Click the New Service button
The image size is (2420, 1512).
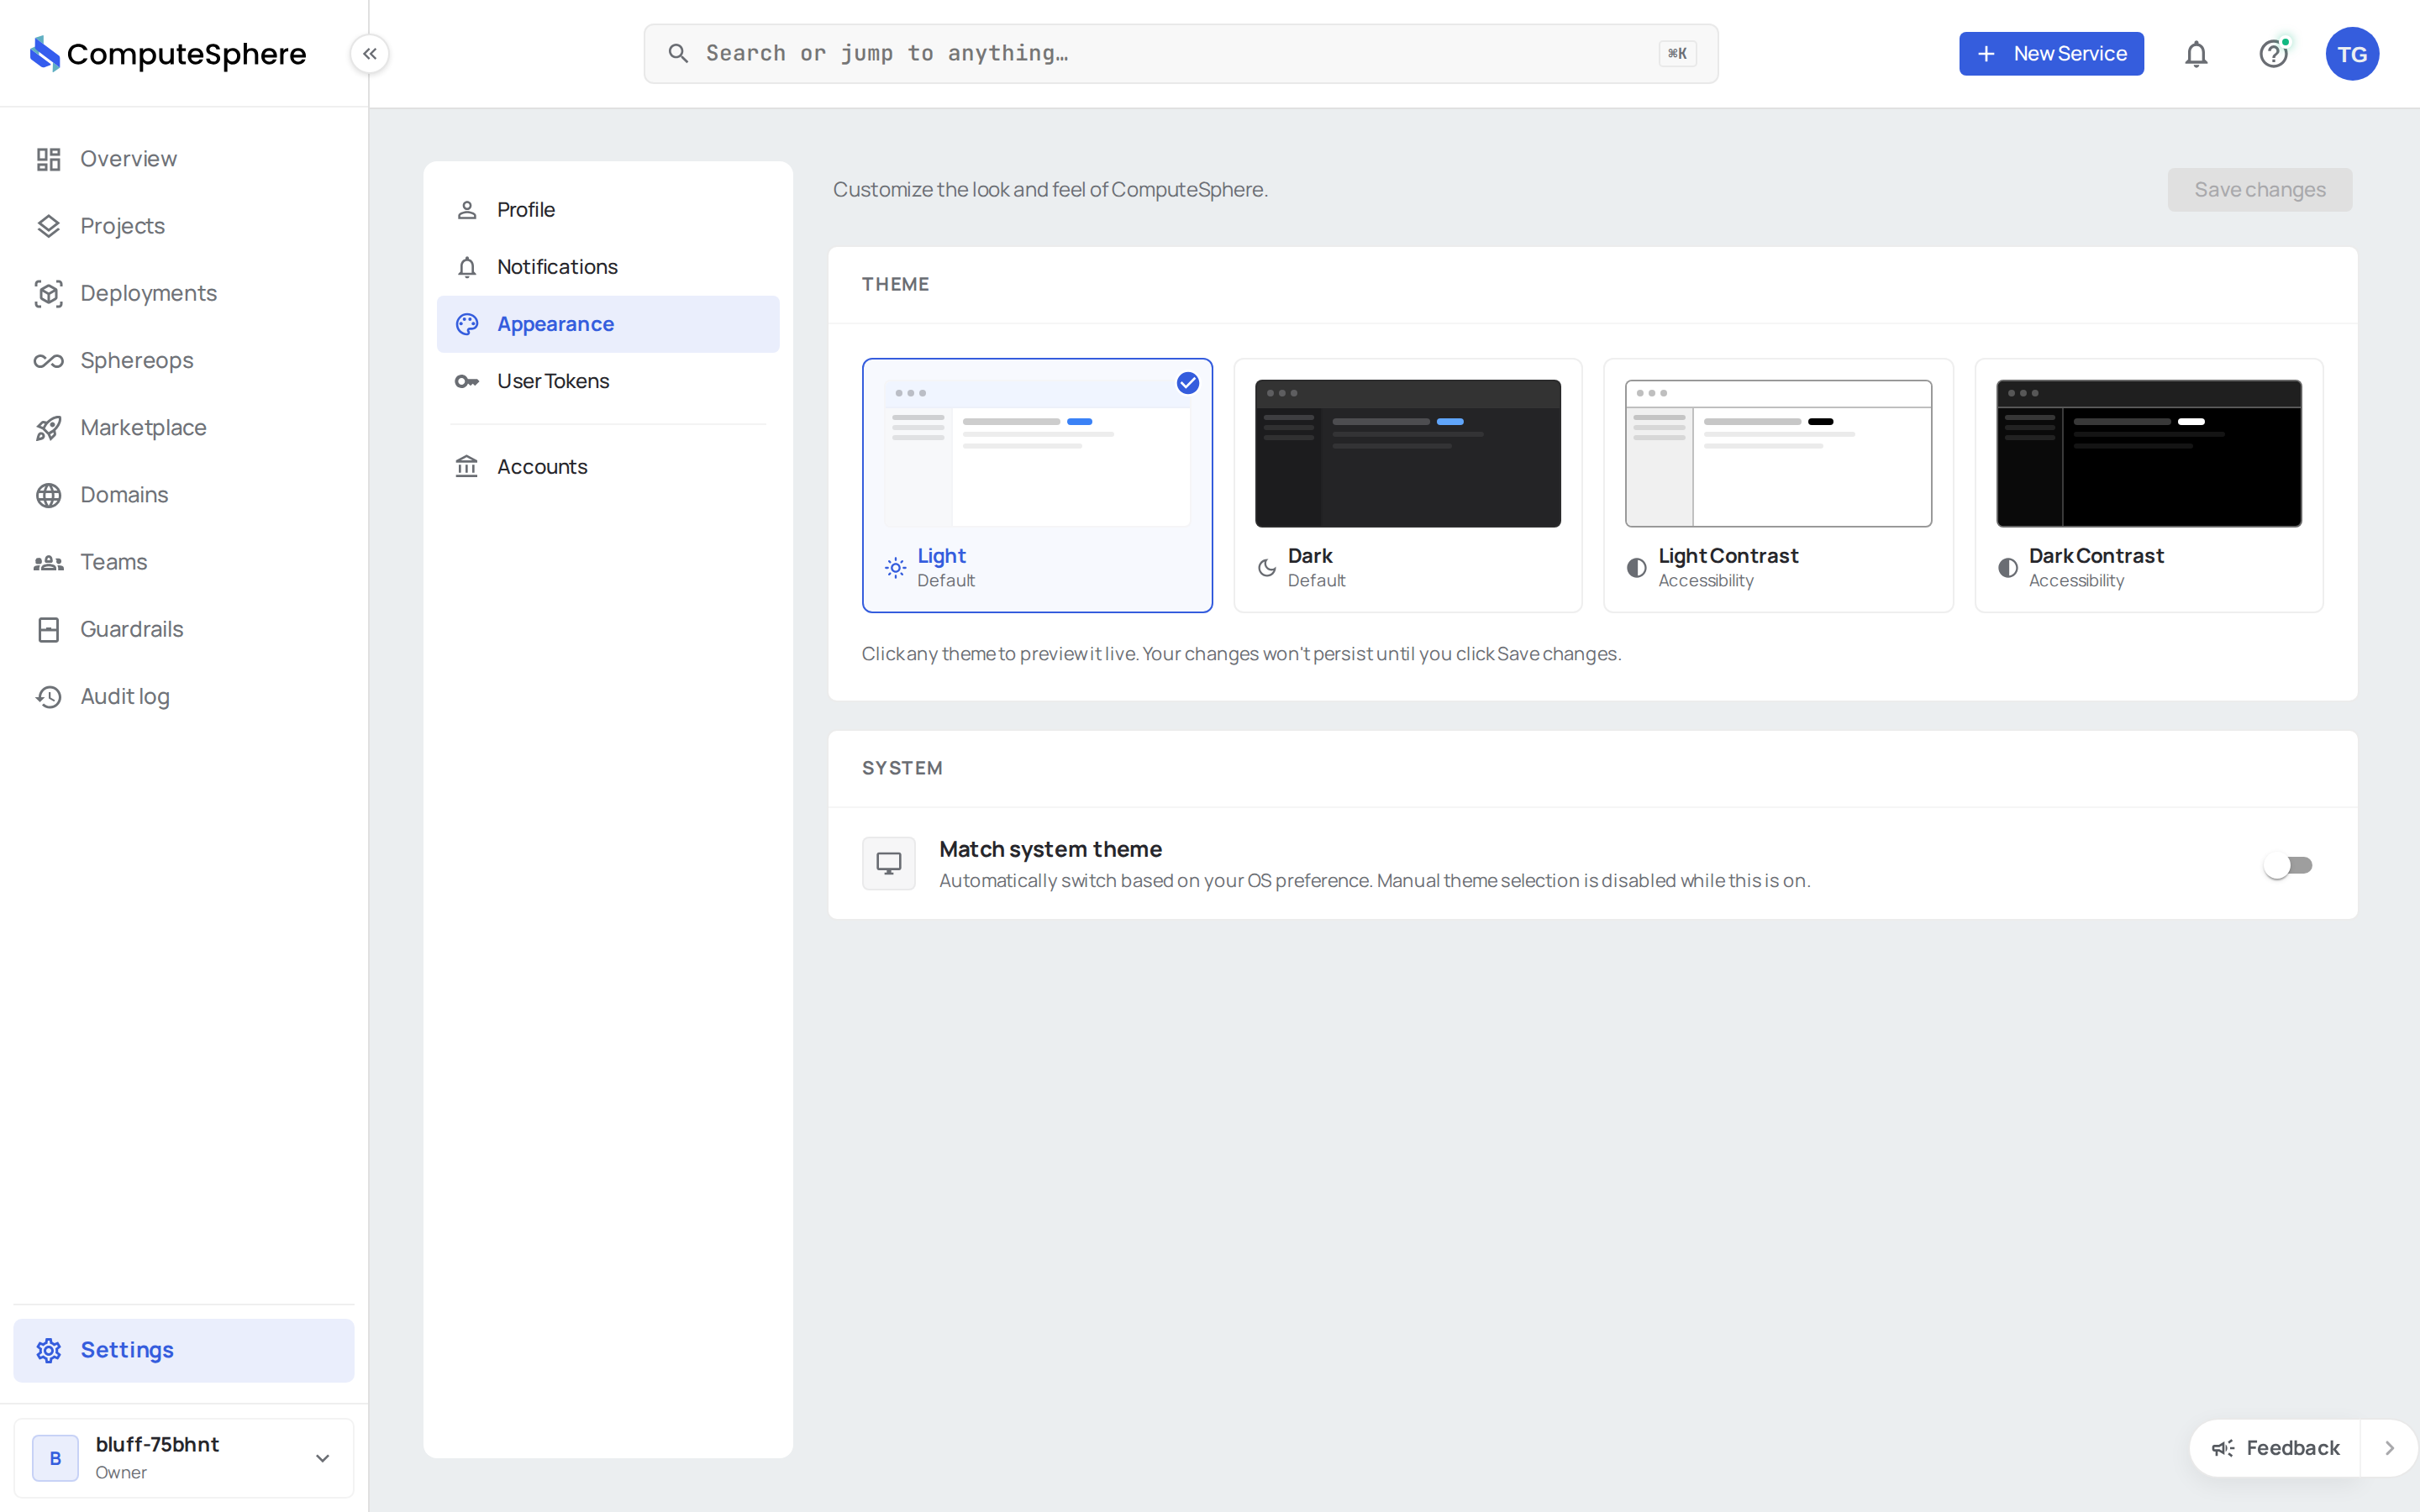tap(2051, 54)
